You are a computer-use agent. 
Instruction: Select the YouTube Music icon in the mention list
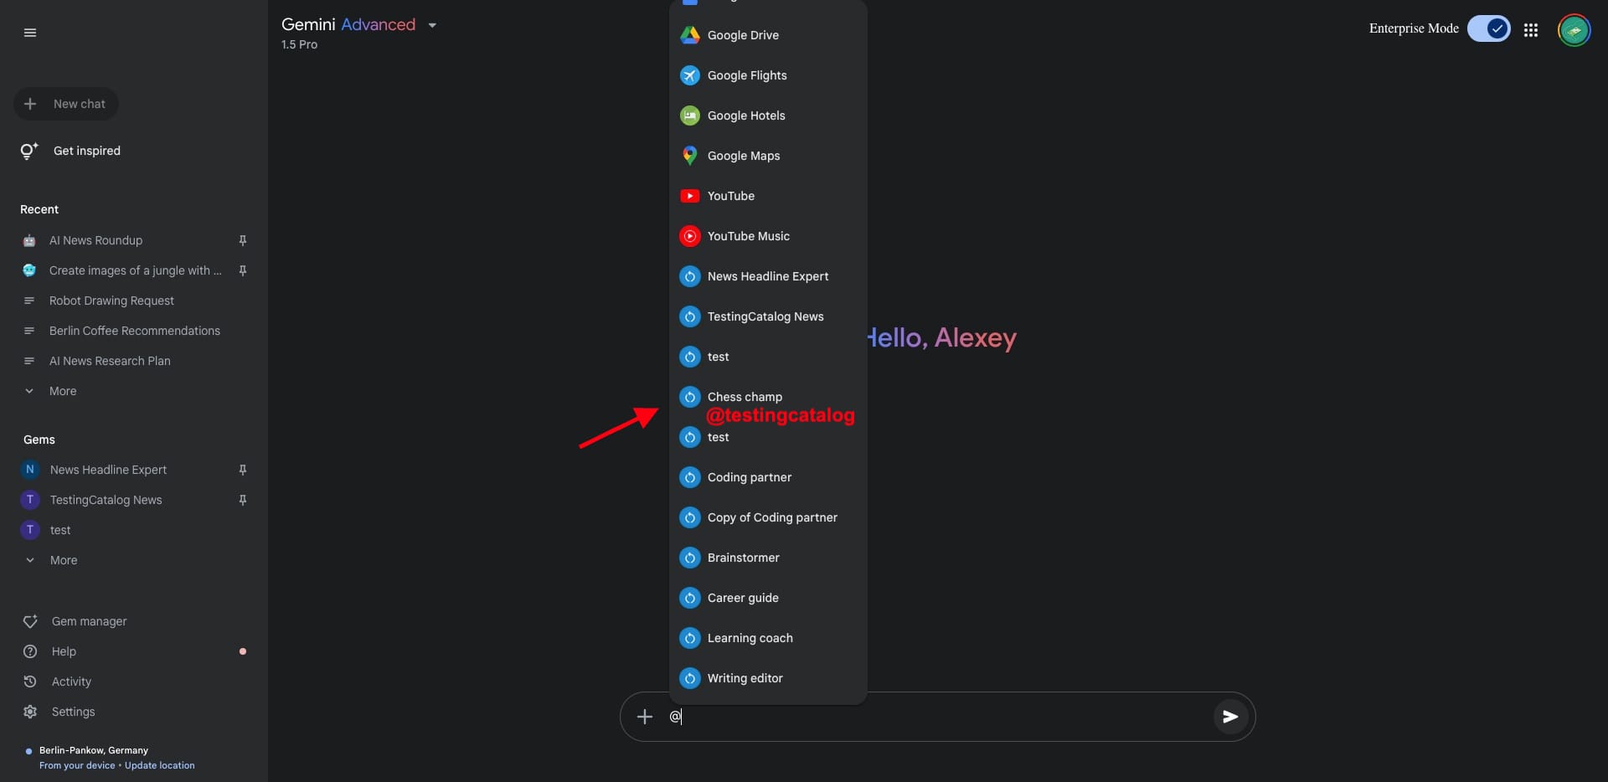point(689,236)
